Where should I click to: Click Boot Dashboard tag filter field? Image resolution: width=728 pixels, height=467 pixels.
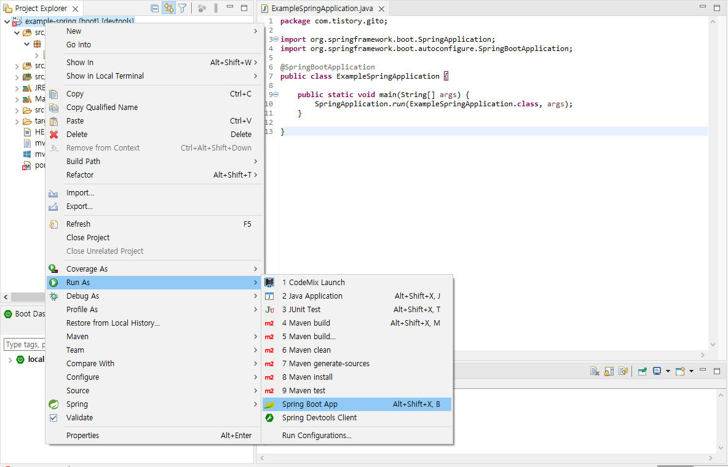click(25, 345)
